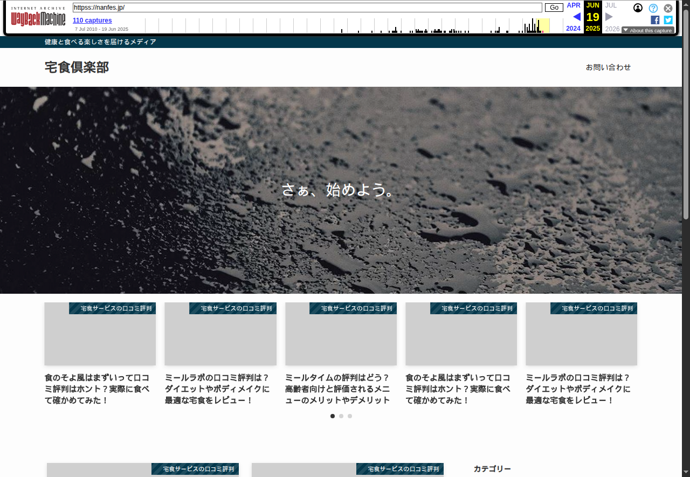The width and height of the screenshot is (690, 477).
Task: Open the Wayback help icon
Action: click(653, 8)
